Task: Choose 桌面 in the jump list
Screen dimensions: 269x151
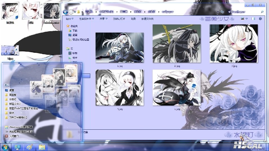Action: click(12, 90)
